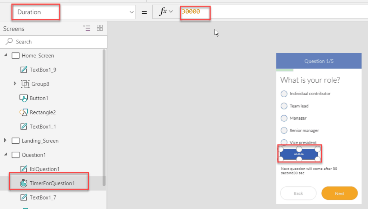Click the Home_Screen screen icon
This screenshot has width=368, height=209.
click(15, 56)
